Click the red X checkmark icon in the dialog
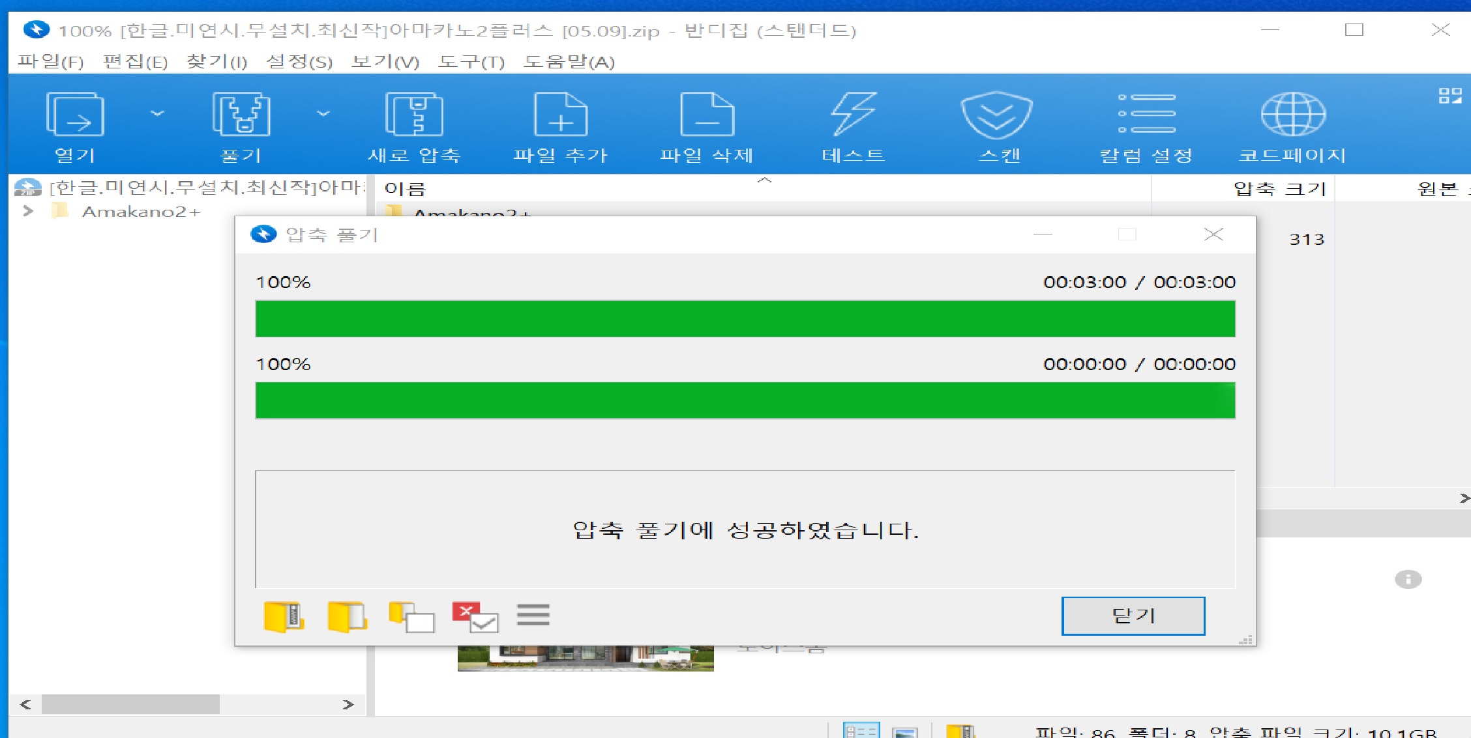The image size is (1471, 738). pos(475,616)
